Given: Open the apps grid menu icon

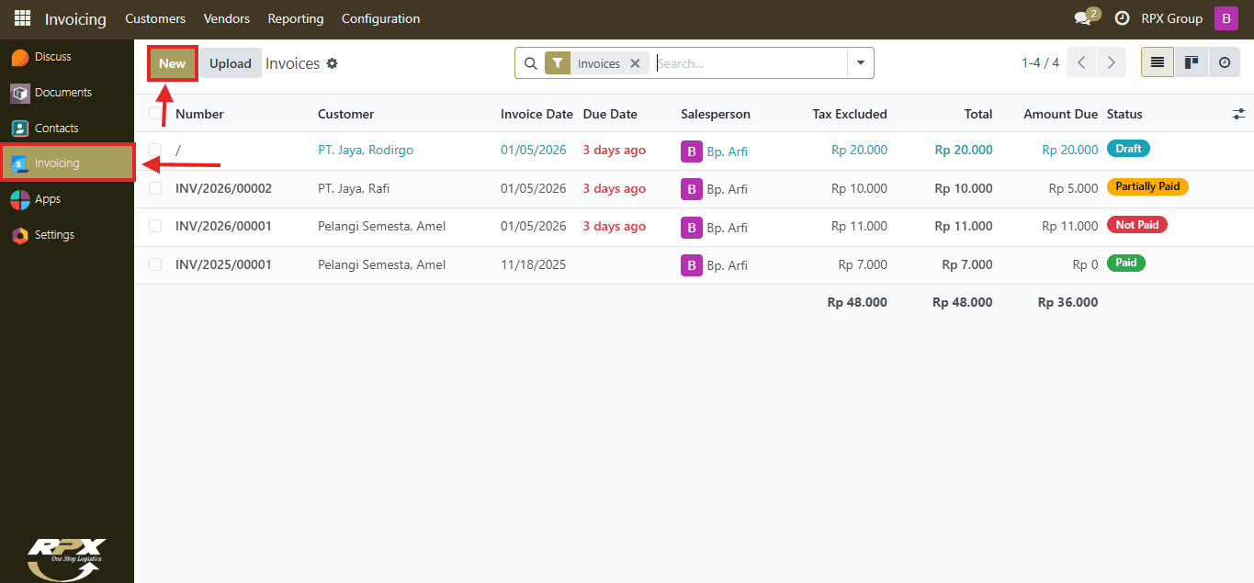Looking at the screenshot, I should click(x=22, y=18).
